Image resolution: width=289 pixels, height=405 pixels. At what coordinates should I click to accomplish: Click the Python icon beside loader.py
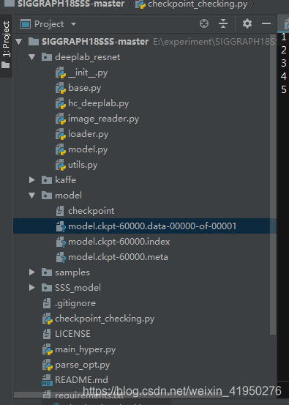pyautogui.click(x=61, y=134)
